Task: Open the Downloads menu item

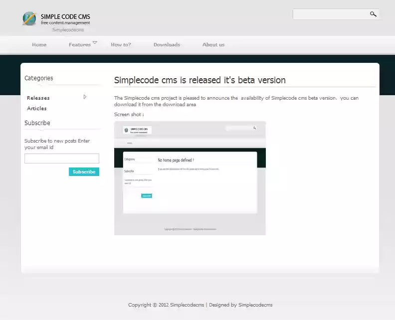Action: point(167,44)
